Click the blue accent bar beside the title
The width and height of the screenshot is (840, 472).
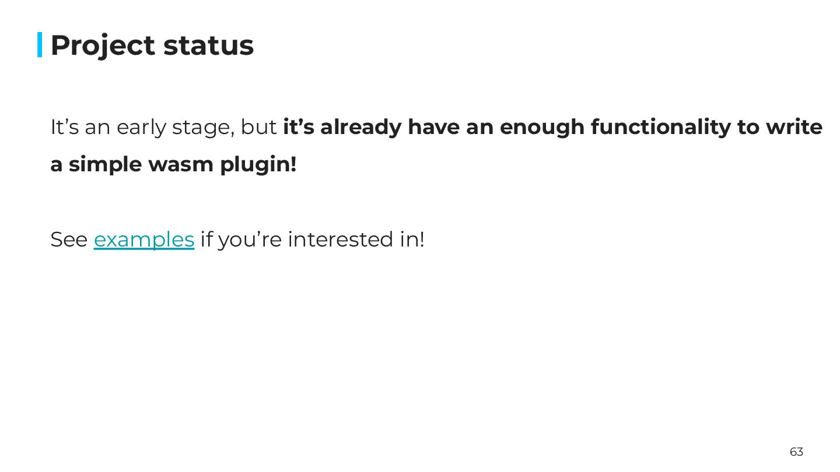point(40,45)
